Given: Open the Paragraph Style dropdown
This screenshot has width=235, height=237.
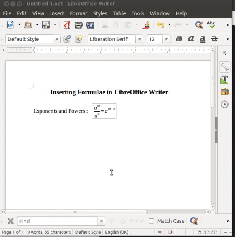Looking at the screenshot, I should [57, 39].
